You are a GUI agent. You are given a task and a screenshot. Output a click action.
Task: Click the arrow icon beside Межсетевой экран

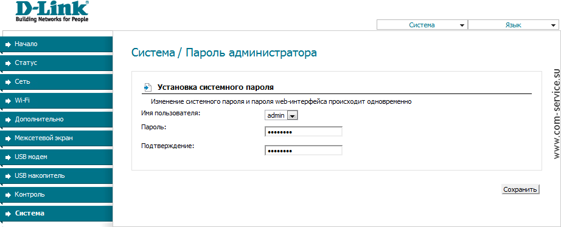[9, 138]
